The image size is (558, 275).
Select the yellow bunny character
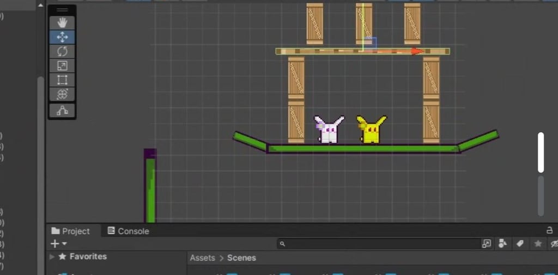371,130
